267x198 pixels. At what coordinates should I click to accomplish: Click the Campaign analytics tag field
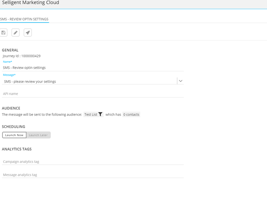(x=93, y=162)
